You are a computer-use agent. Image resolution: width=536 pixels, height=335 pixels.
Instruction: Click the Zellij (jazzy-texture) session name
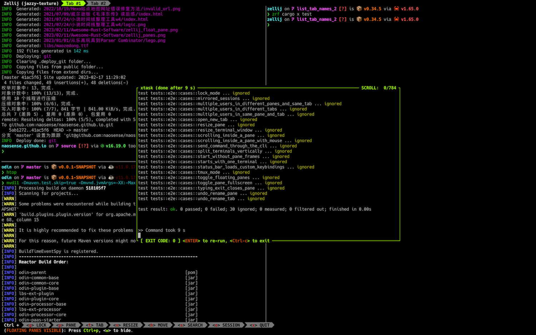(31, 4)
